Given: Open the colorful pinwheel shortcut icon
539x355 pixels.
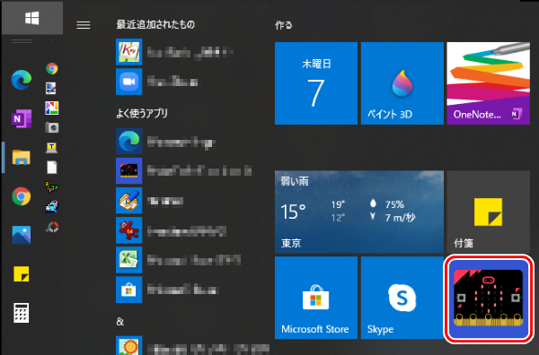Looking at the screenshot, I should pos(52,108).
